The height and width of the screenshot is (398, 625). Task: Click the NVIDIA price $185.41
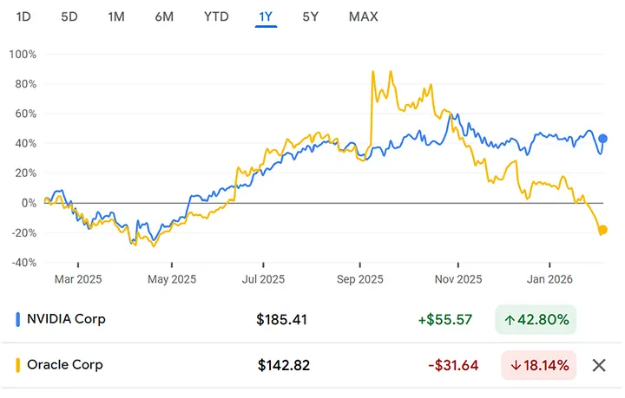pos(282,319)
